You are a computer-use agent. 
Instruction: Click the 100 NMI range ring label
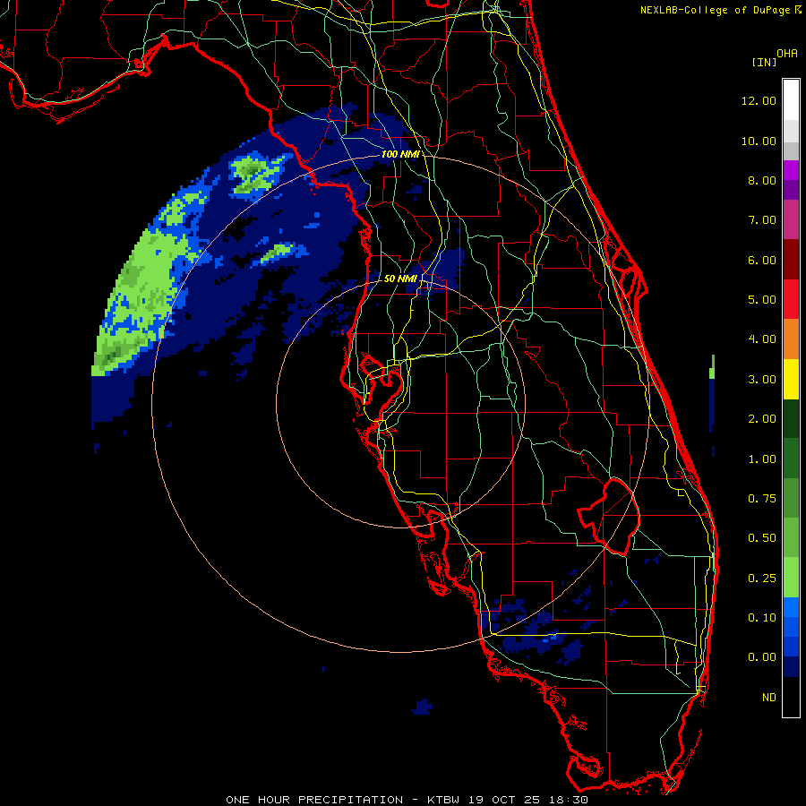coord(400,154)
